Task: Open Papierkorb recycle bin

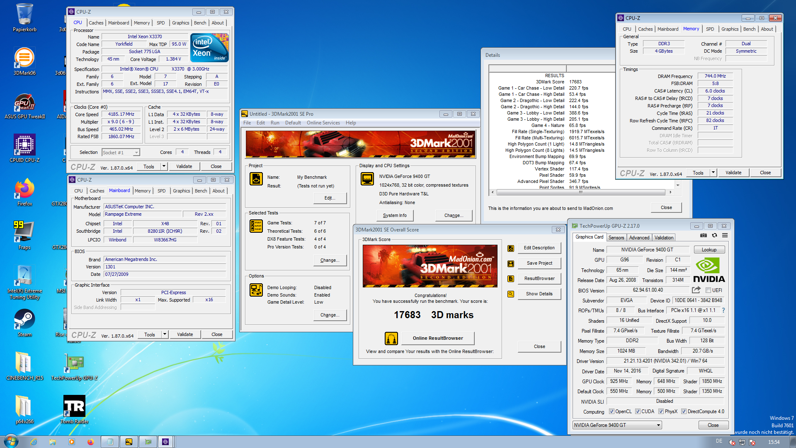Action: click(24, 18)
